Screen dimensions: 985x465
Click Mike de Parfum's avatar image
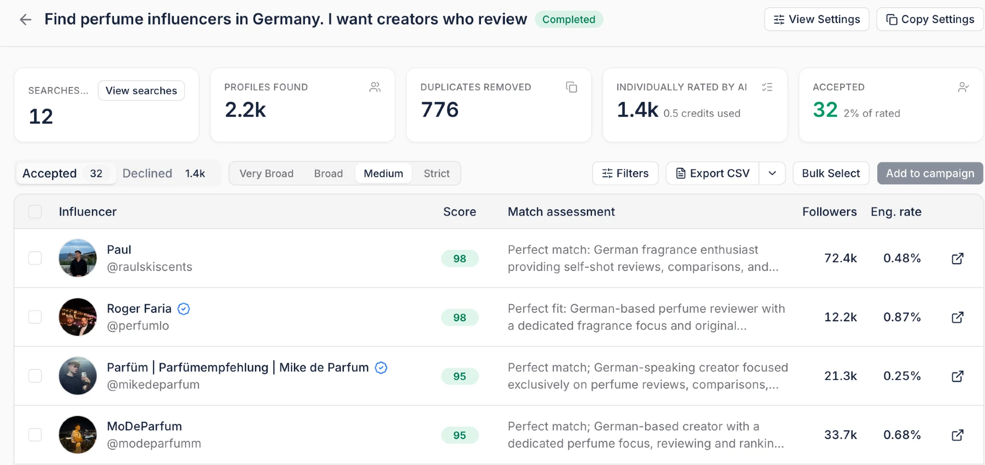78,376
